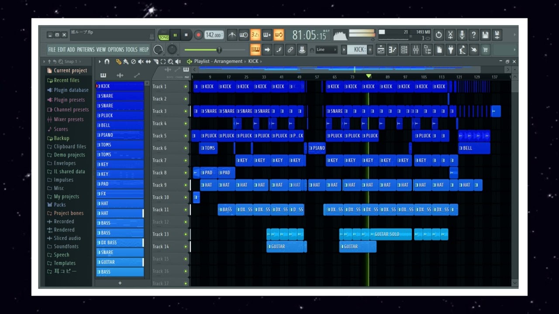Open the tempo tapper icon
559x314 pixels.
click(x=462, y=50)
